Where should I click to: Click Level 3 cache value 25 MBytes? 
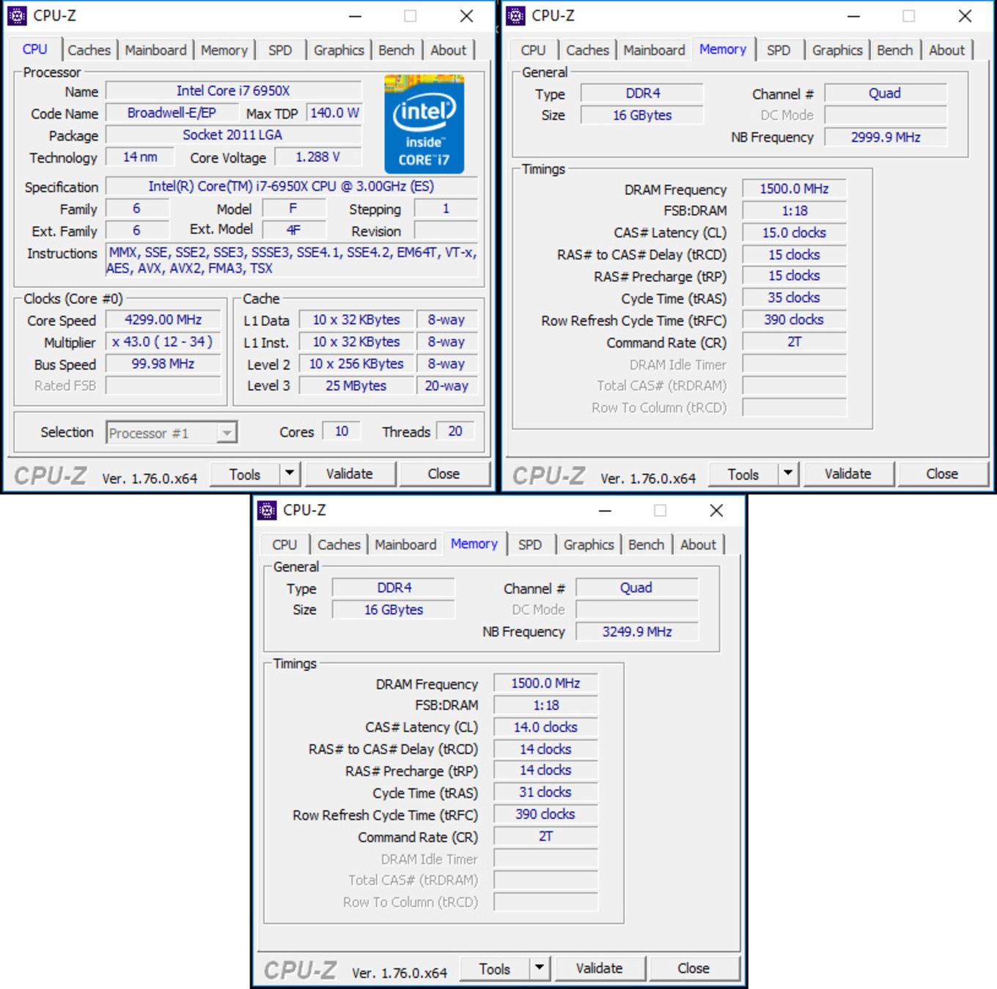356,386
